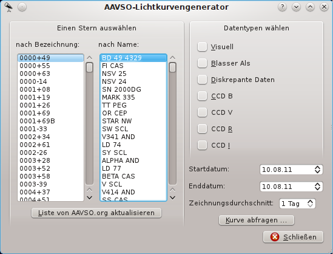Toggle the Blasser Als checkbox
The image size is (333, 254).
202,63
